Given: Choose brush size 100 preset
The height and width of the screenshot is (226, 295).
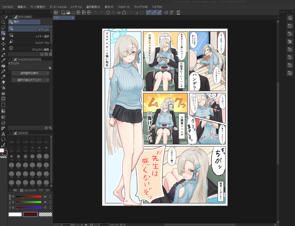Looking at the screenshot, I should pyautogui.click(x=46, y=183).
